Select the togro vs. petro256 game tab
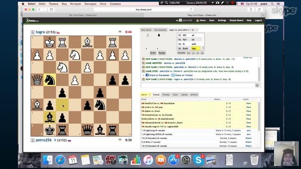 click(x=182, y=30)
